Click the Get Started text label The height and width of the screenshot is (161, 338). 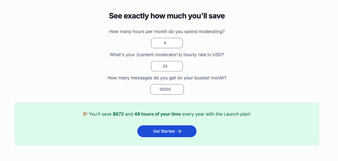(x=164, y=131)
